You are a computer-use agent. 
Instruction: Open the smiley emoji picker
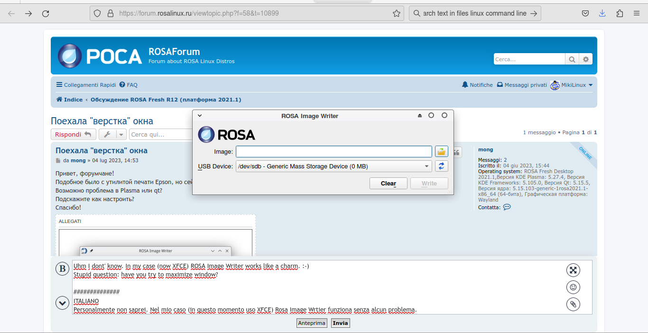(x=574, y=287)
